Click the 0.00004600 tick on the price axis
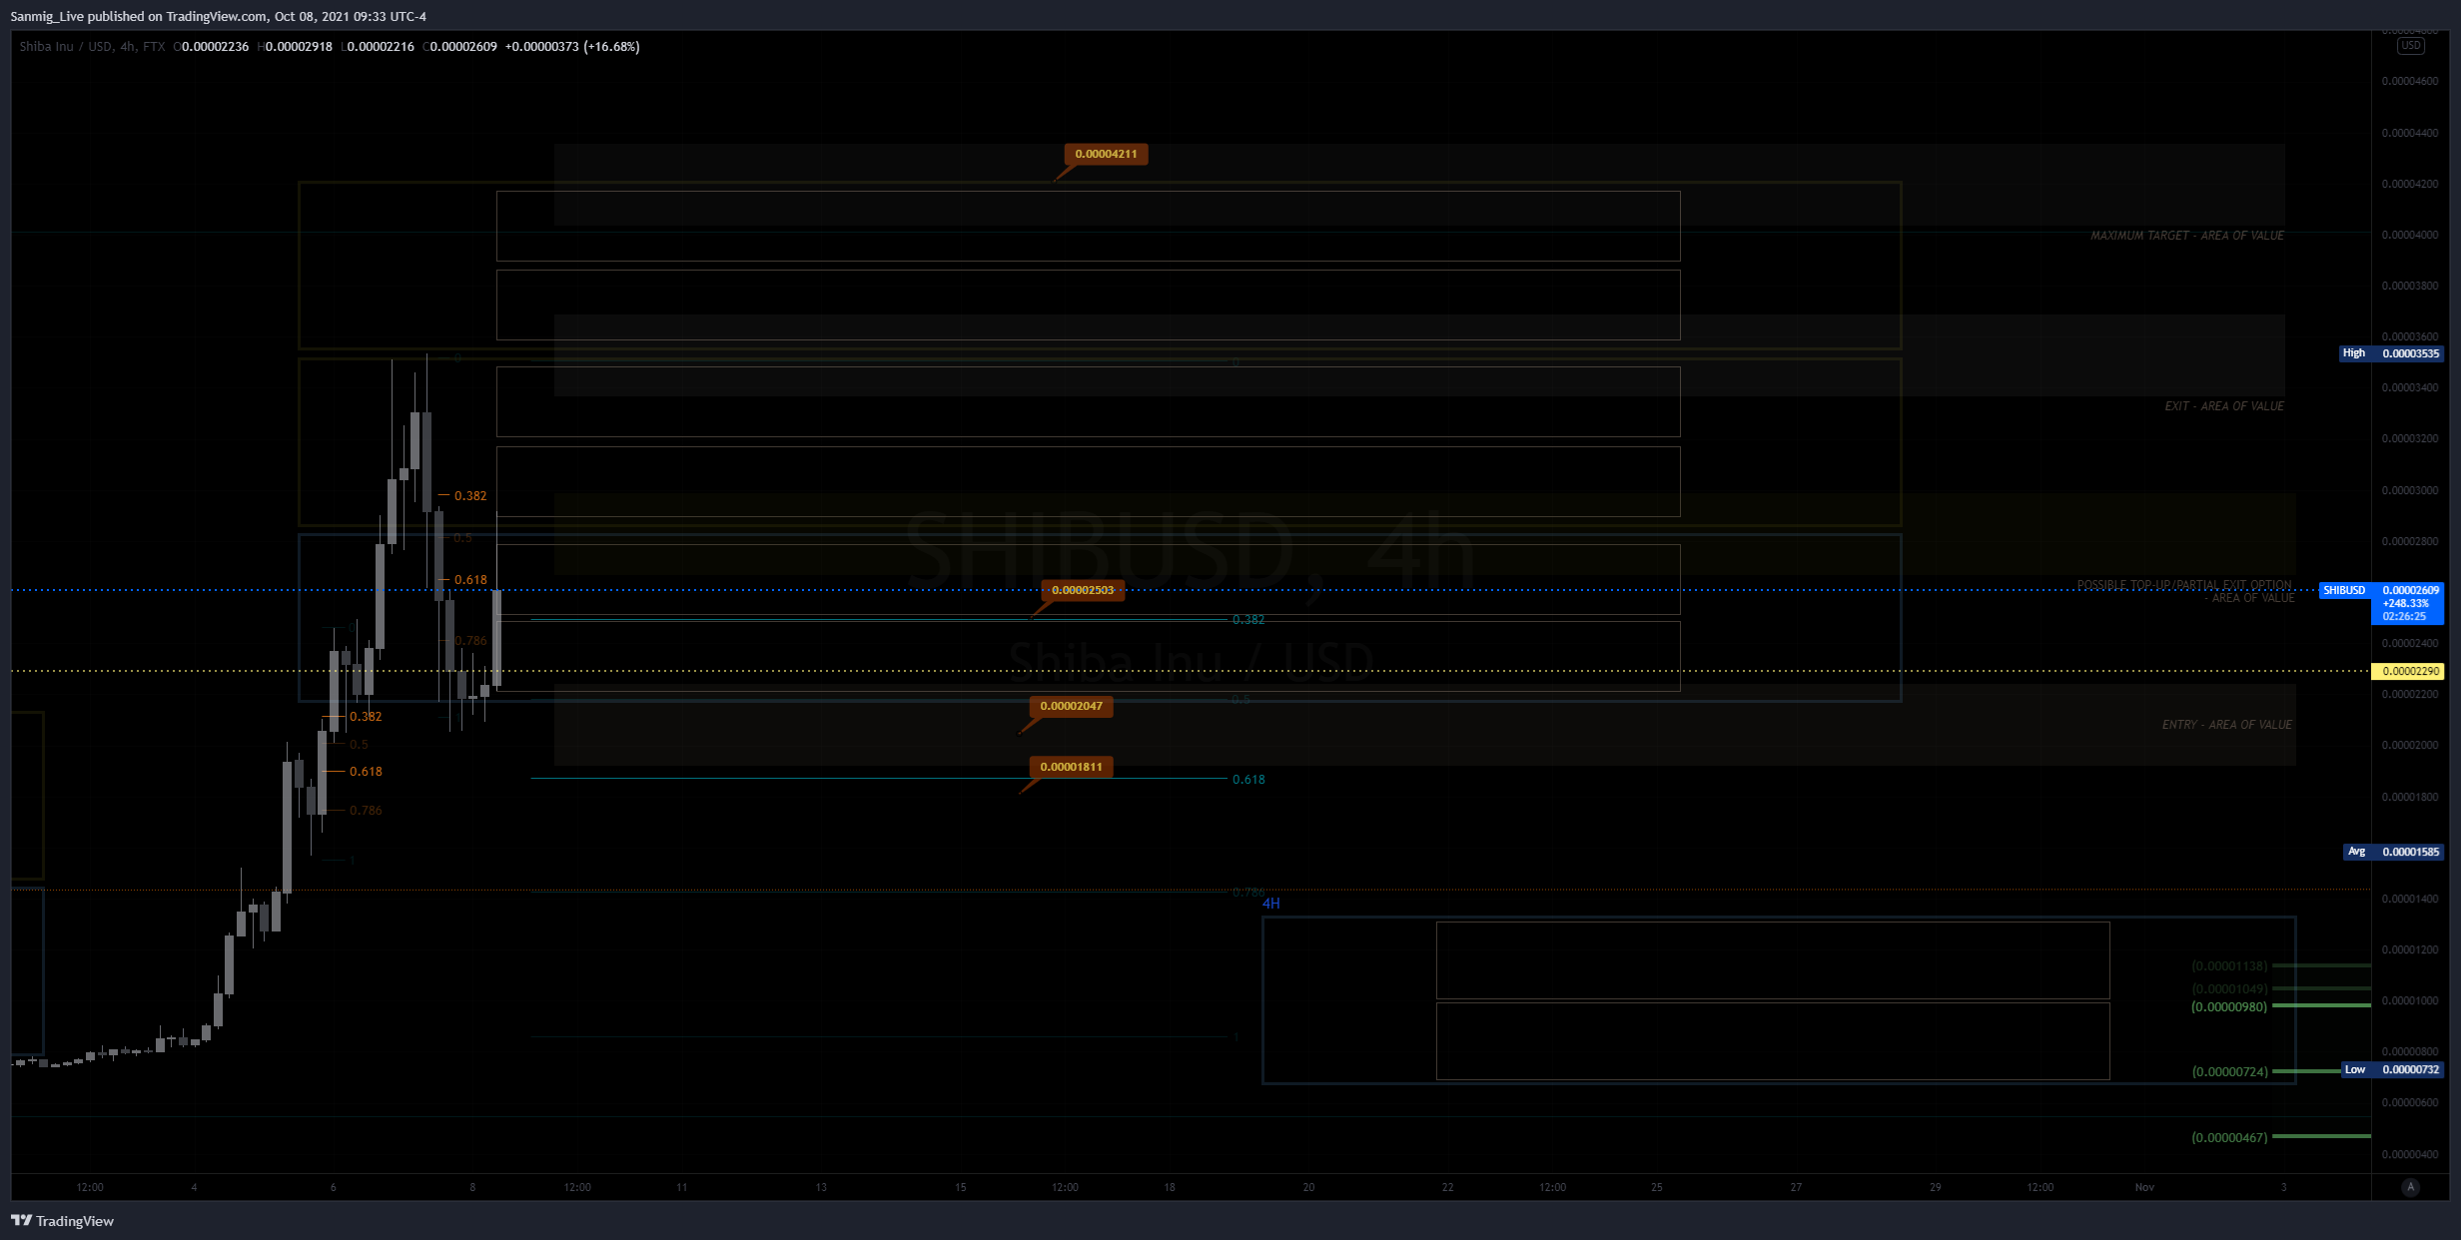Viewport: 2461px width, 1240px height. pos(2409,82)
